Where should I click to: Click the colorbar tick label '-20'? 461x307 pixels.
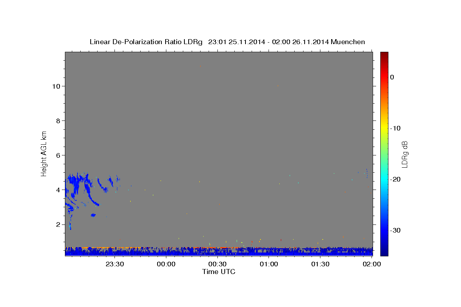[395, 179]
